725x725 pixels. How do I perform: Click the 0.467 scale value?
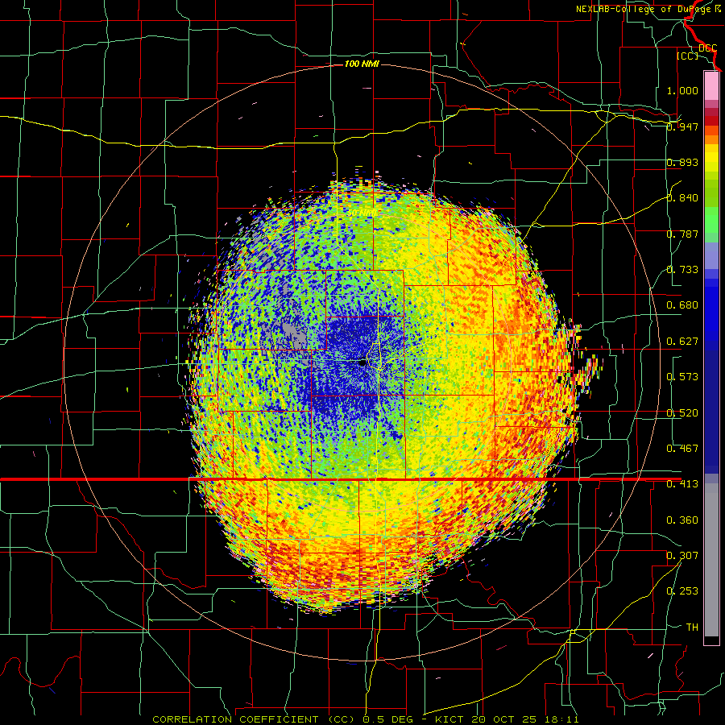pos(682,449)
